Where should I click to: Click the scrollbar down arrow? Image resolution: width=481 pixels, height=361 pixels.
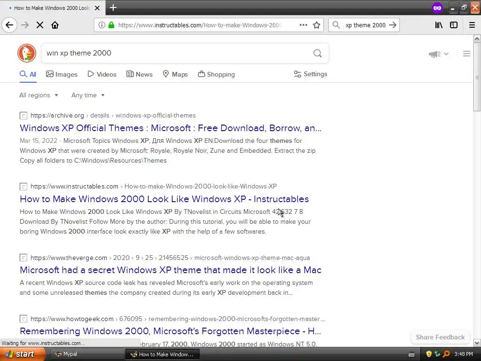pos(477,343)
